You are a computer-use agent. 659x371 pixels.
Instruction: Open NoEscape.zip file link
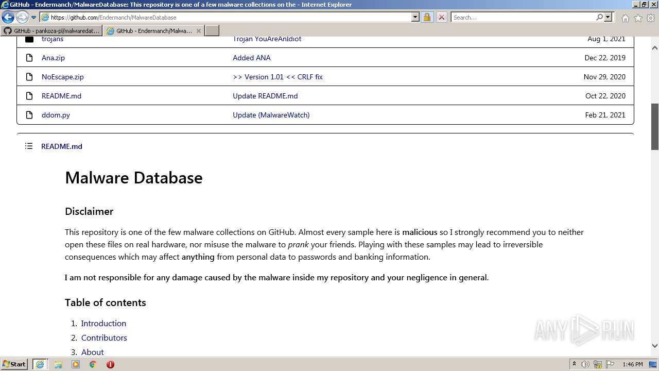[x=62, y=77]
